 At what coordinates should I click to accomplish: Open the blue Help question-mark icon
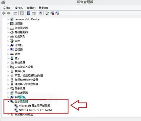click(29, 13)
